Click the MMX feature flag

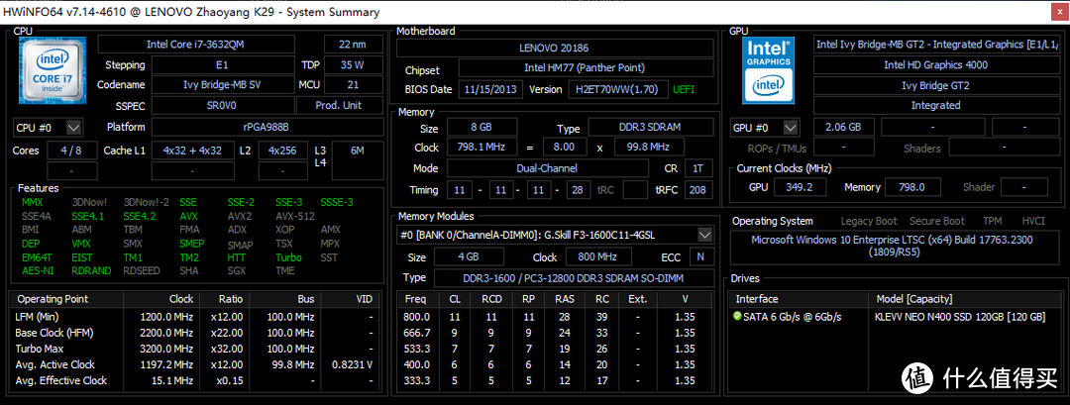[32, 202]
